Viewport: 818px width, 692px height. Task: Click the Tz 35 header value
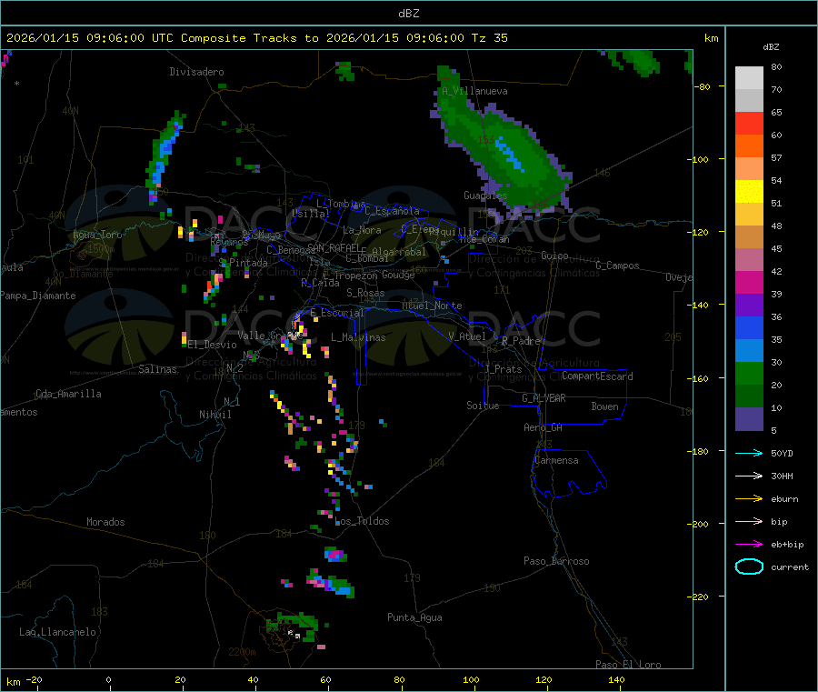[489, 38]
